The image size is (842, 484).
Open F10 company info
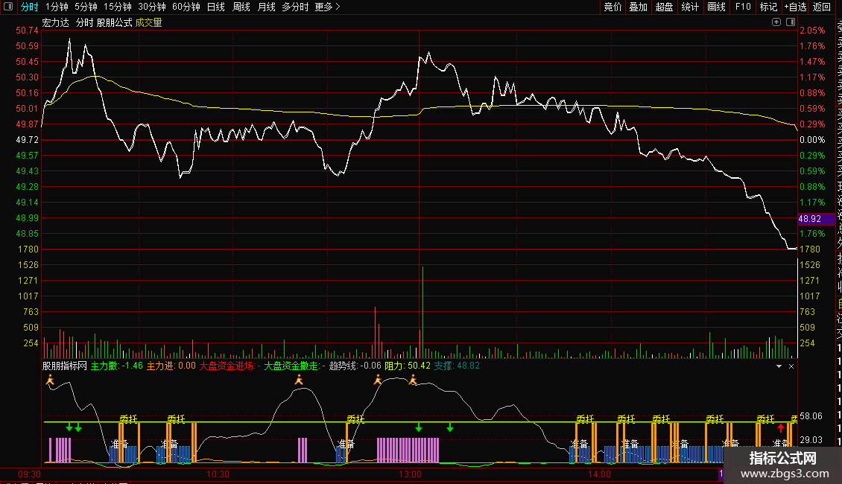pos(743,7)
